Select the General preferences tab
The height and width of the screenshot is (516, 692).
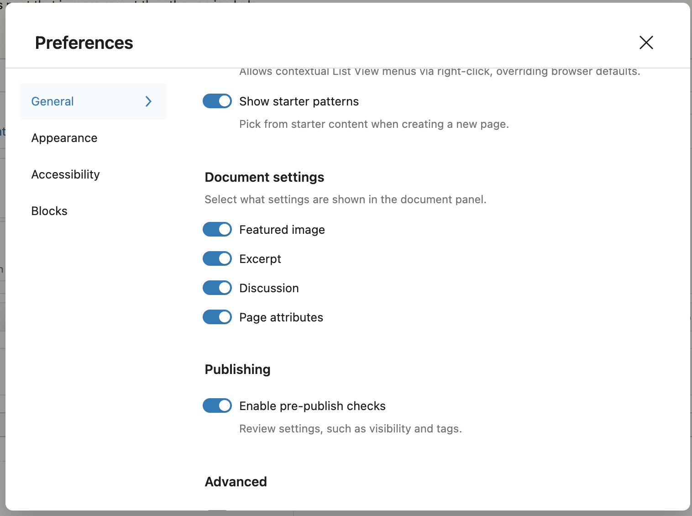[x=52, y=101]
